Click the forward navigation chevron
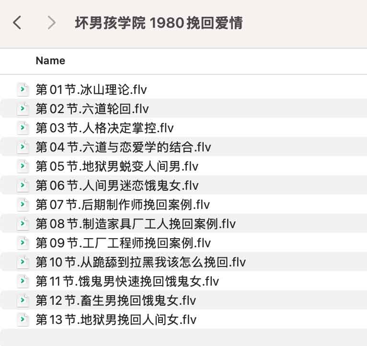The image size is (367, 346). (x=52, y=23)
